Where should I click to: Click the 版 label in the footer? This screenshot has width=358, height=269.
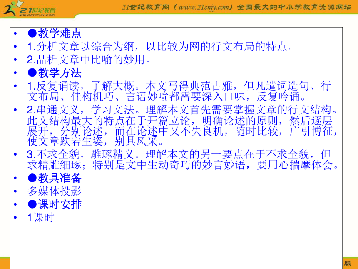pyautogui.click(x=348, y=263)
